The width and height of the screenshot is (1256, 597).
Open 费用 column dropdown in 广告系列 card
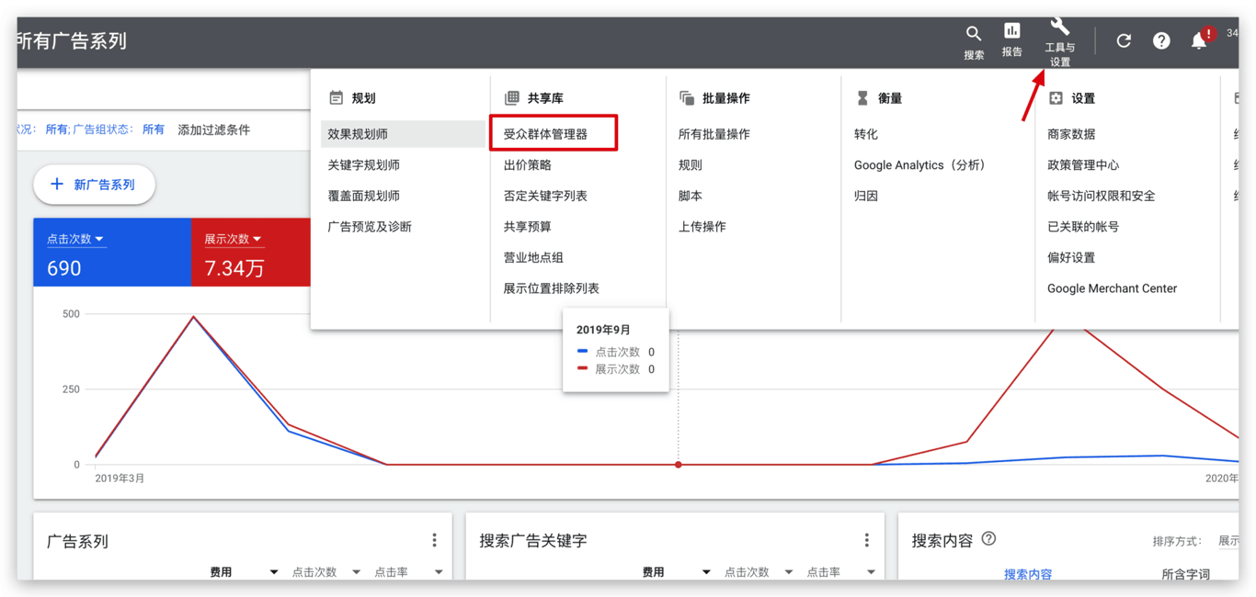(x=273, y=572)
